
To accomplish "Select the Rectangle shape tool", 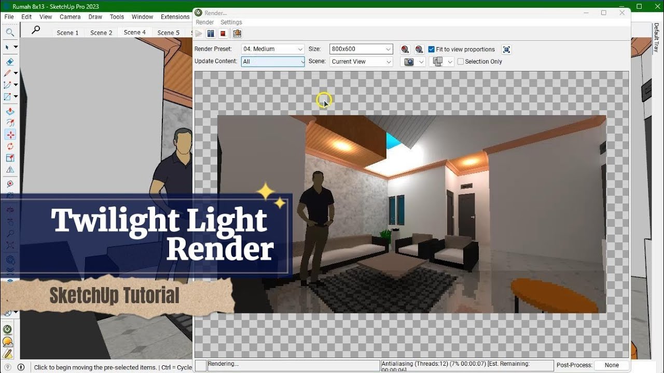I will tap(8, 96).
